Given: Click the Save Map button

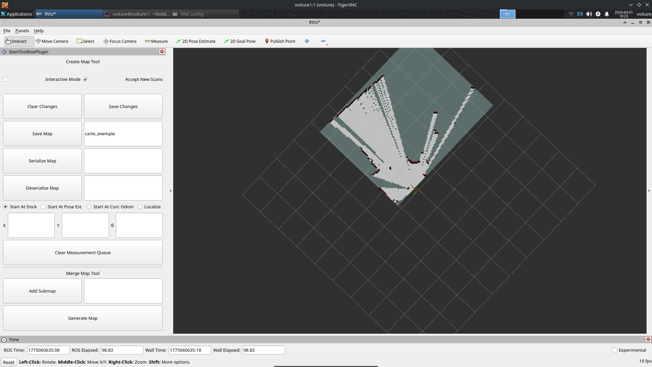Looking at the screenshot, I should point(42,134).
